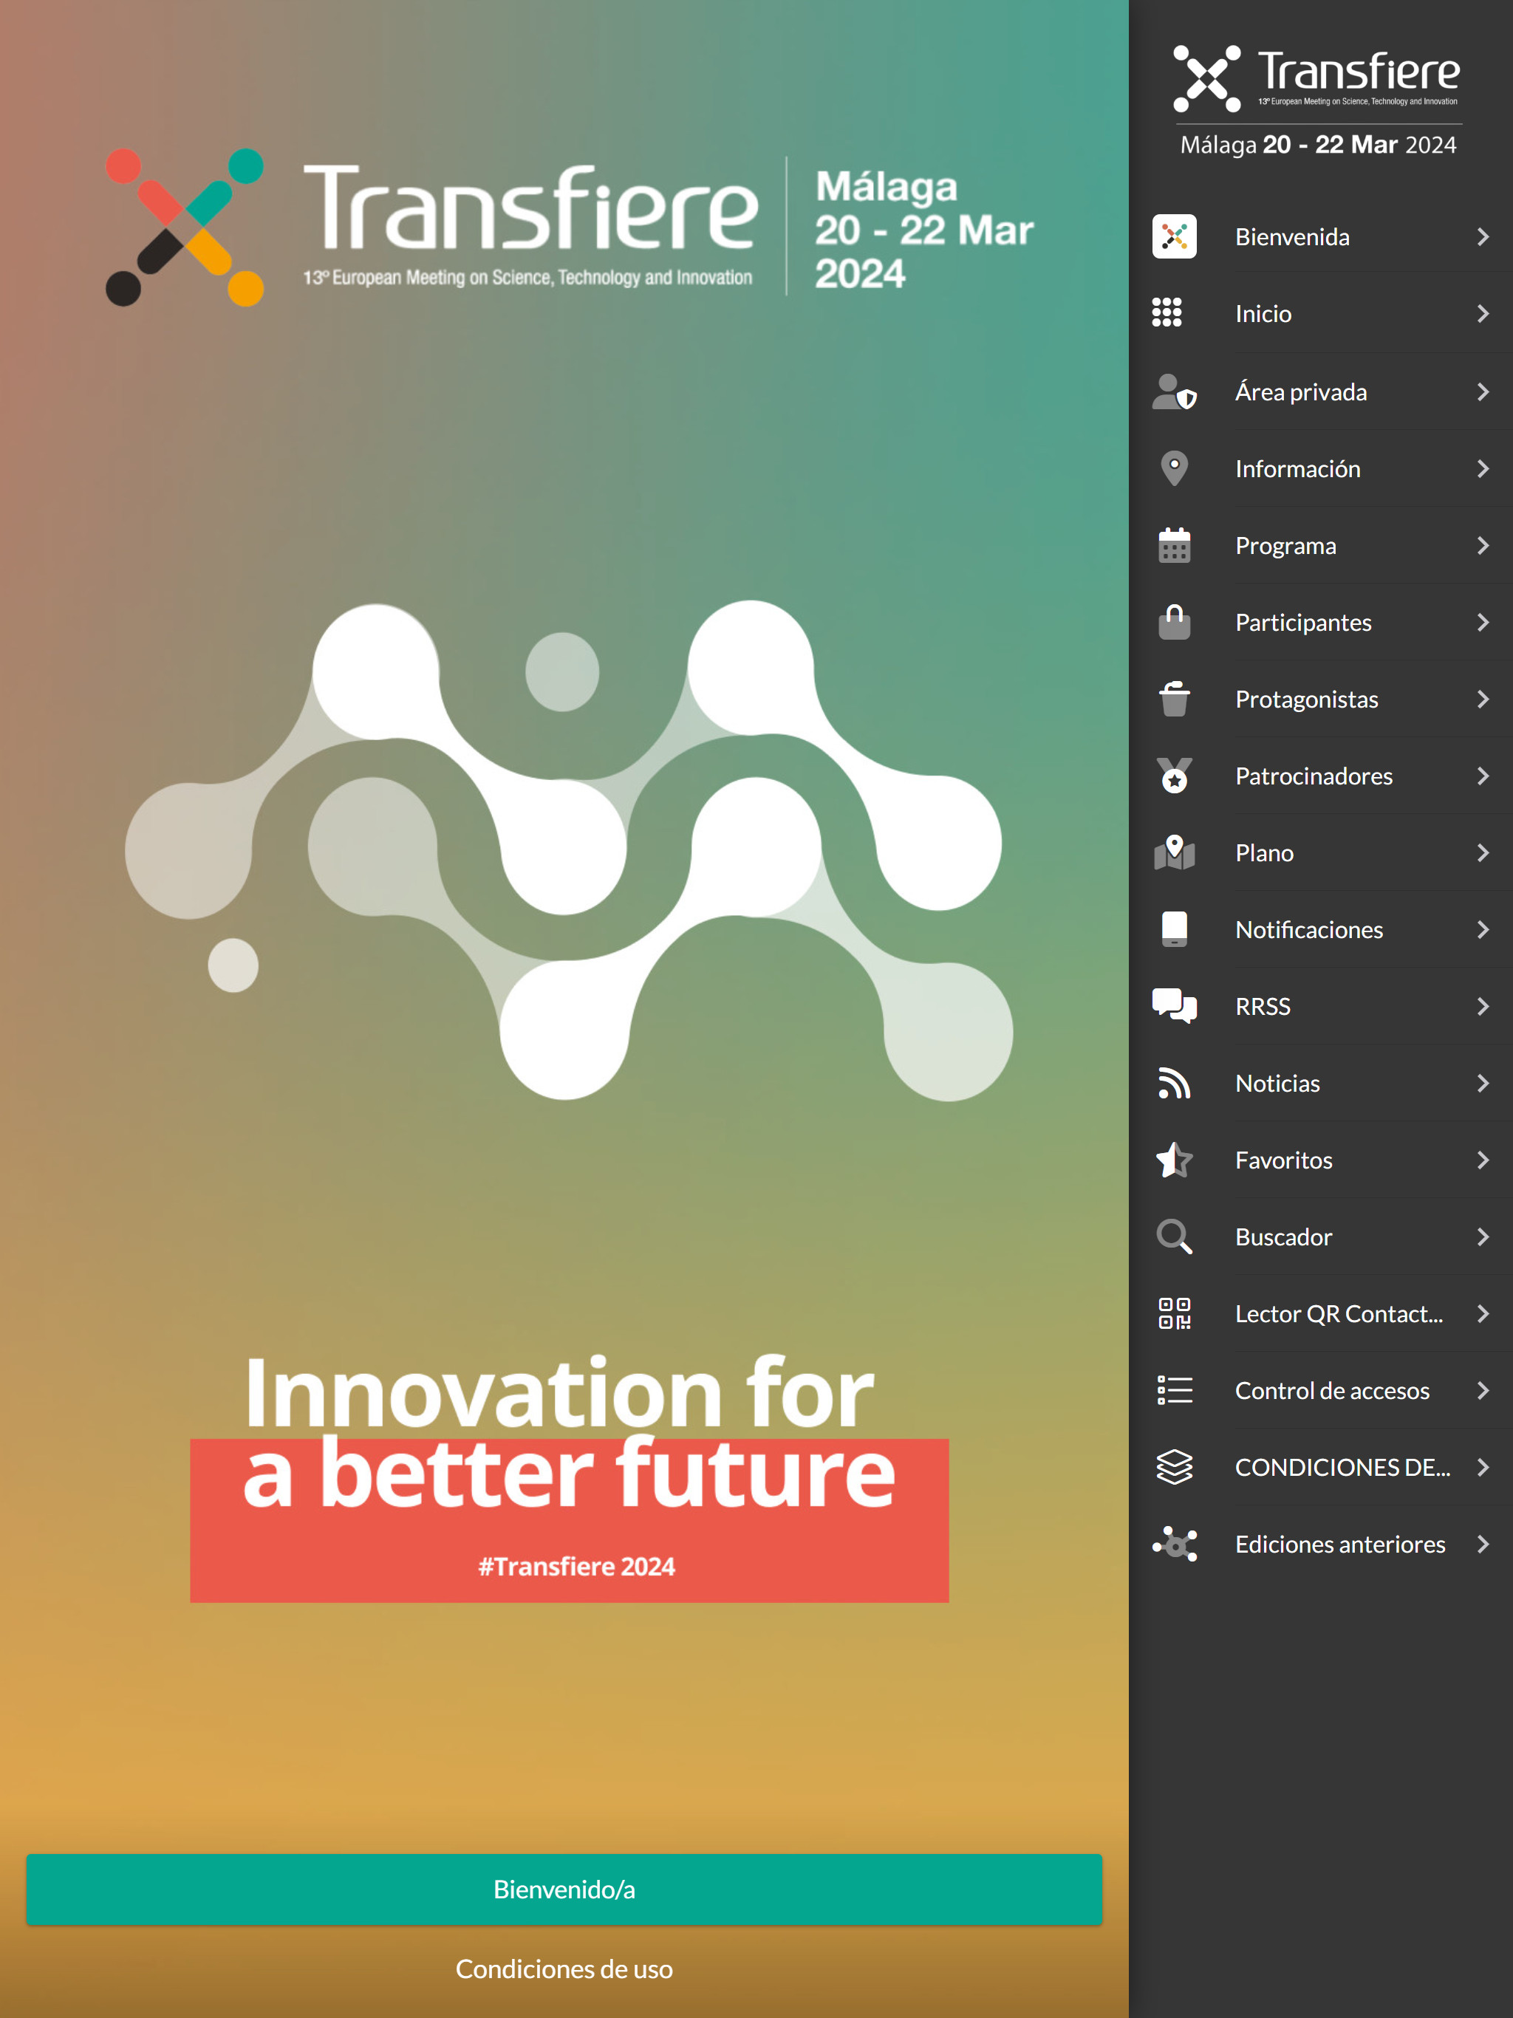Click the CONDICIONES DE layers icon

click(x=1173, y=1467)
